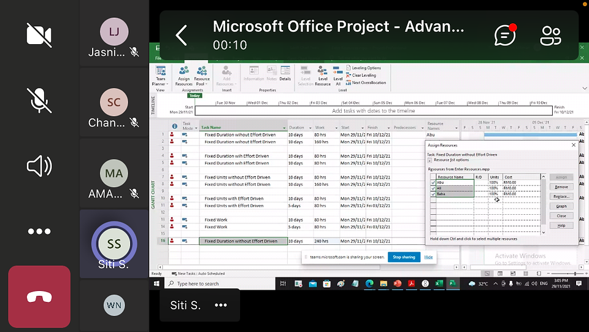The width and height of the screenshot is (589, 332).
Task: Close Assign Resources dialog with the X
Action: click(x=573, y=145)
